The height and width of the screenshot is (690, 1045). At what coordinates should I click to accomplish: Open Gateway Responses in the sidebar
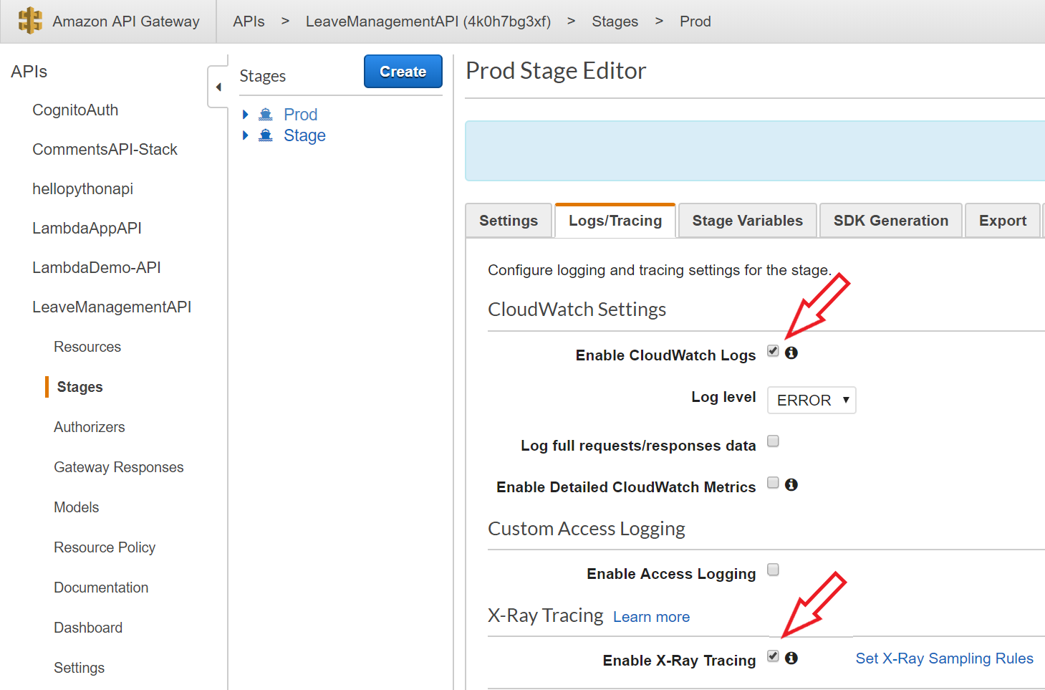click(119, 467)
